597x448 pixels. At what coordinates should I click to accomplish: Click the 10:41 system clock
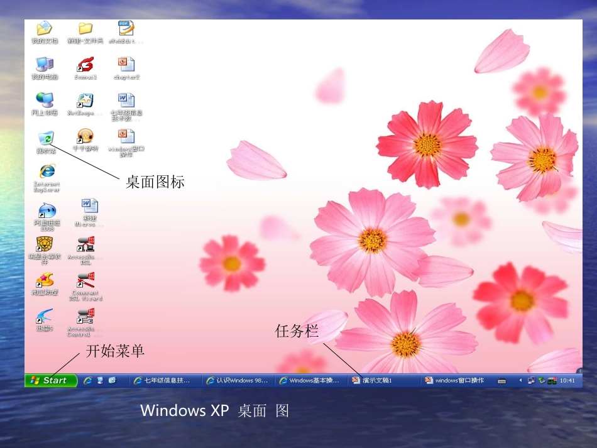coord(567,380)
